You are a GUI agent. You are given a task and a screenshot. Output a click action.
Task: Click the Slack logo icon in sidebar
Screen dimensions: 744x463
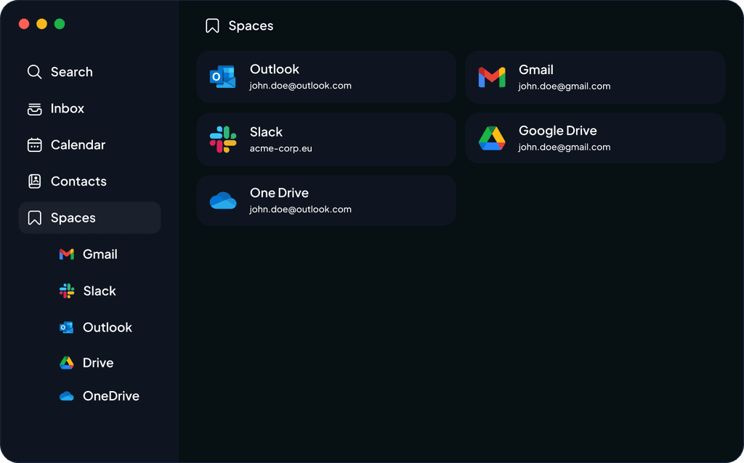67,291
